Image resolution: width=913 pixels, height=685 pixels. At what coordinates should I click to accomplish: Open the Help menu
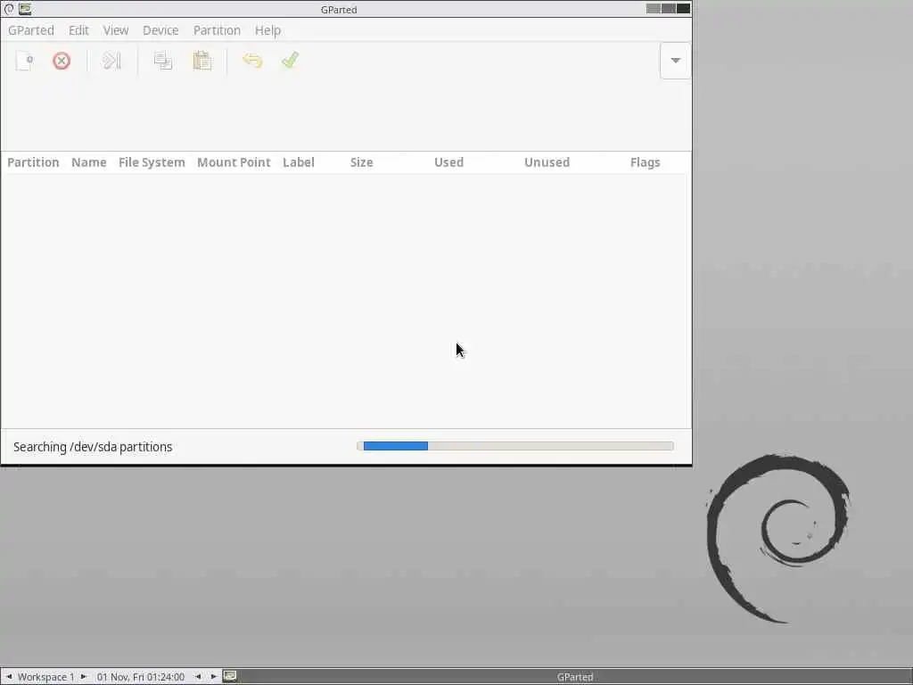267,30
